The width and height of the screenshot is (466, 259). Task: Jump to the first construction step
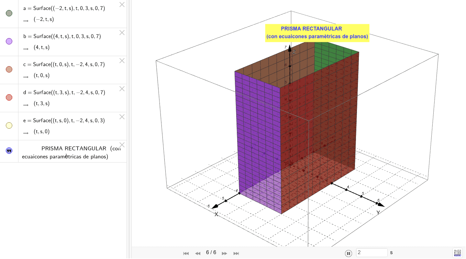pos(186,253)
